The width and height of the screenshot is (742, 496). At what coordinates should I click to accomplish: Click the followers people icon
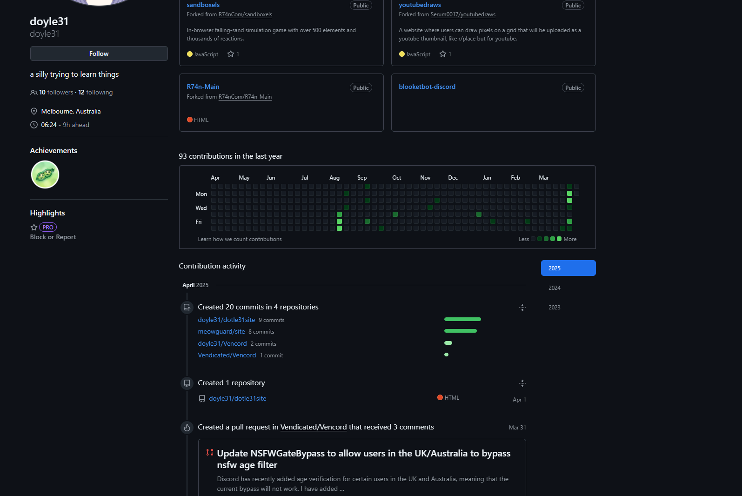pyautogui.click(x=34, y=93)
